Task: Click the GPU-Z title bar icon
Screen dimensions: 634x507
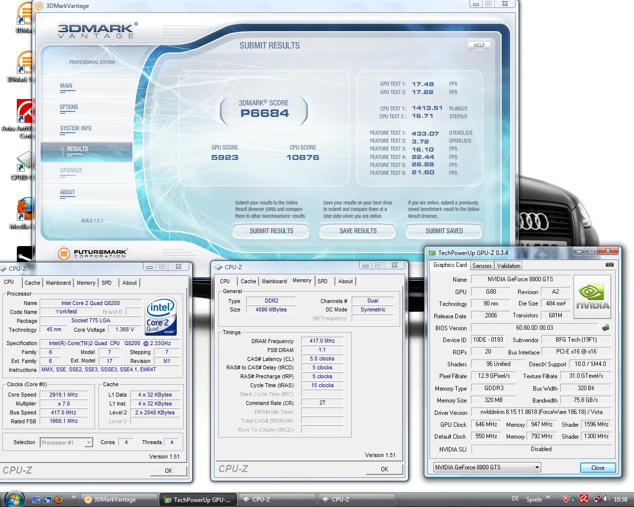Action: tap(432, 253)
